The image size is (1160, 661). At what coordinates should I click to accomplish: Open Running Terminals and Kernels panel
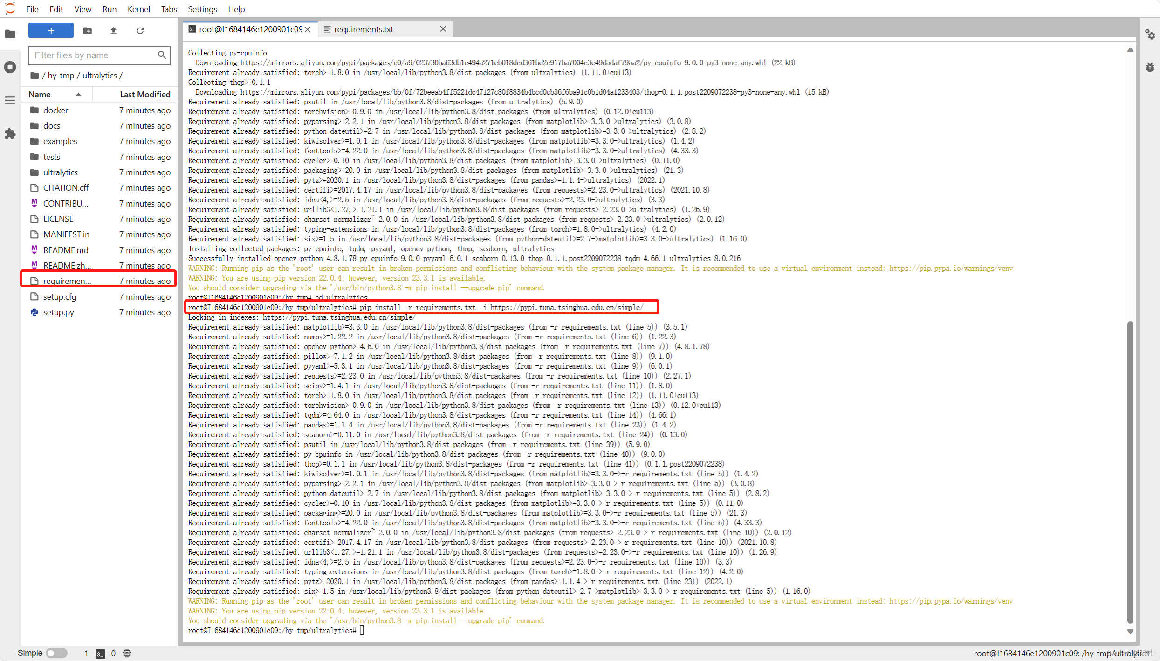(10, 67)
